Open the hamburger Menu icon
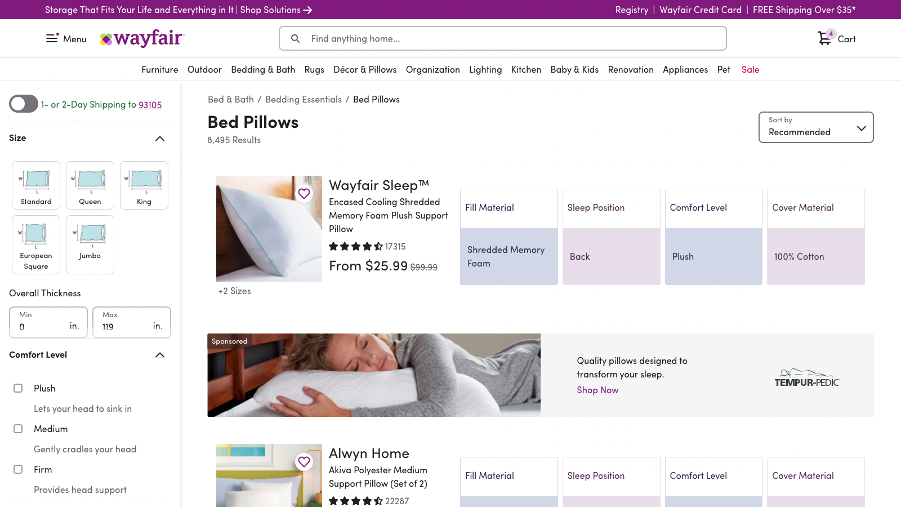 tap(52, 38)
